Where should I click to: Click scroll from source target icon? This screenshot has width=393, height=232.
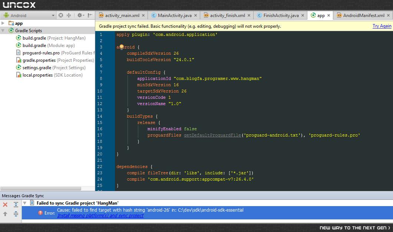point(61,15)
